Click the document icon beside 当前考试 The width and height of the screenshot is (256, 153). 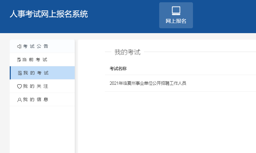click(19, 60)
